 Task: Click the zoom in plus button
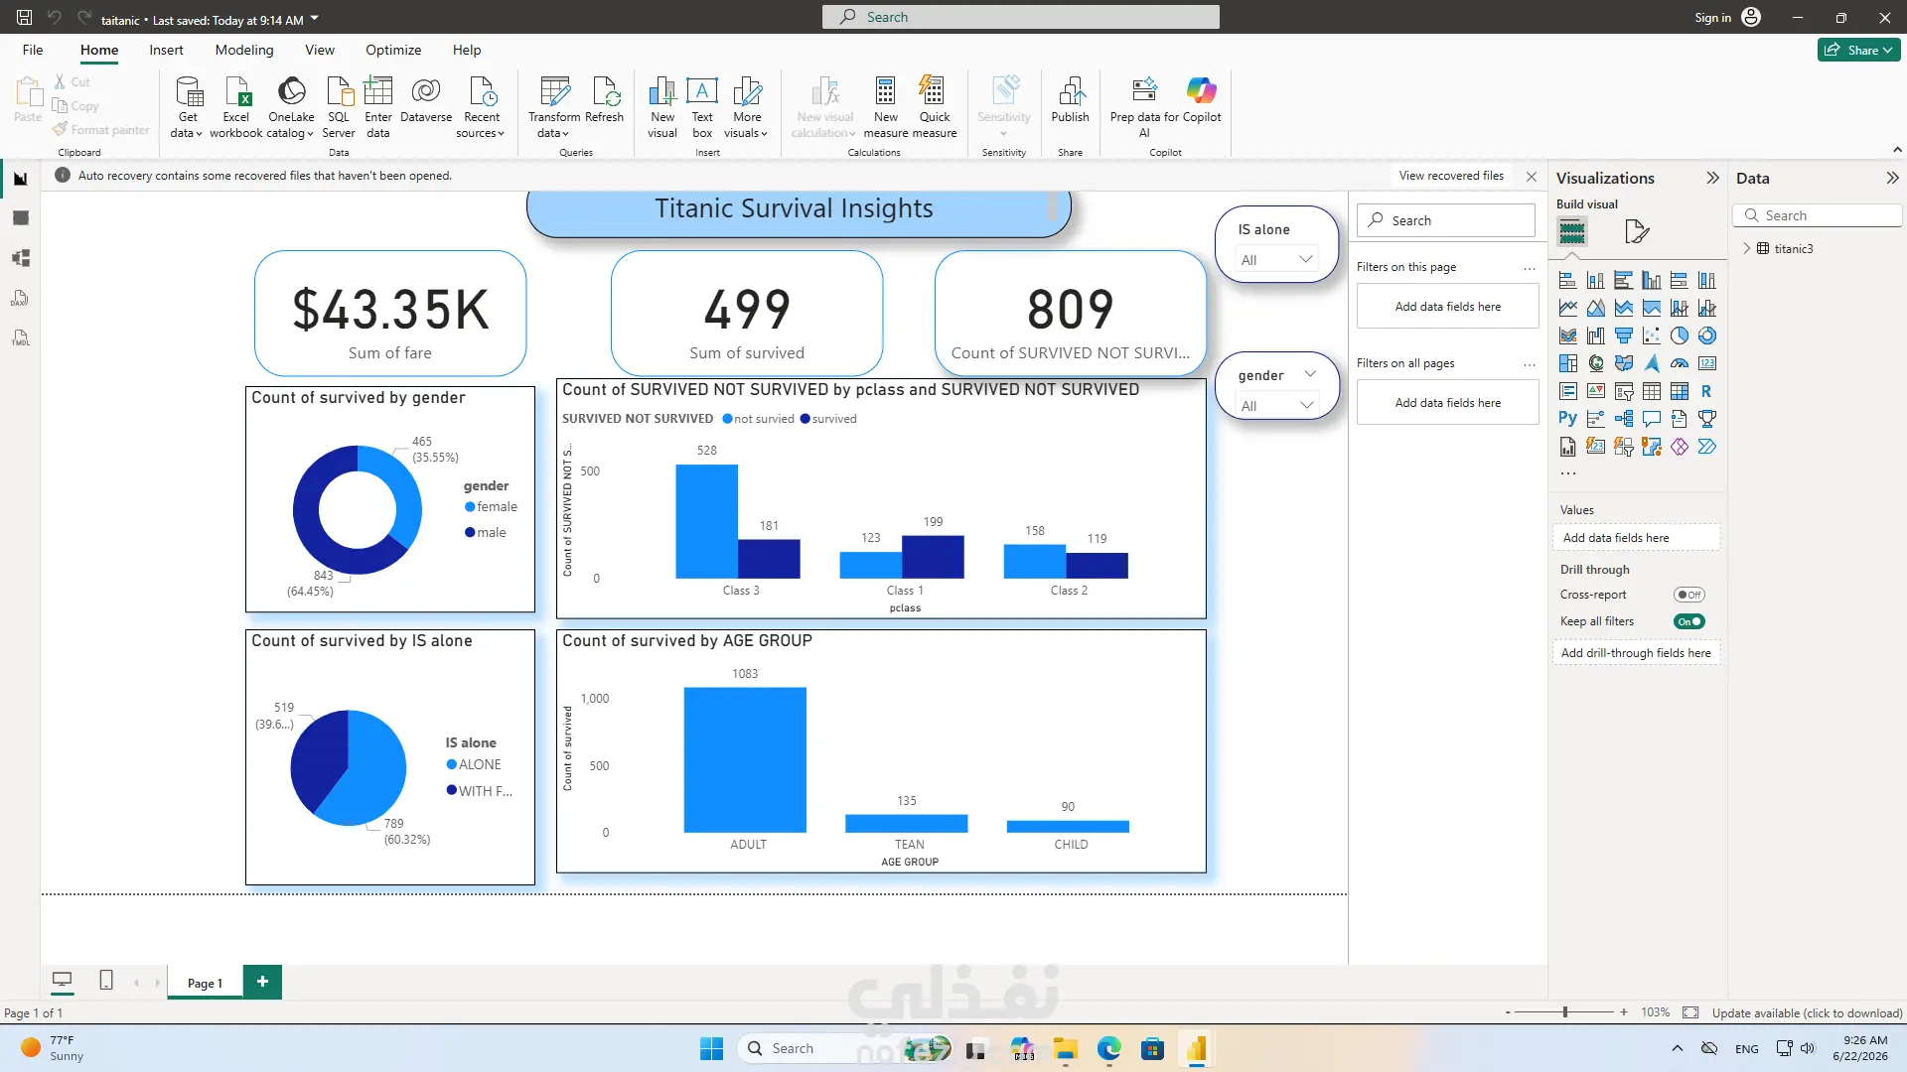(x=1624, y=1012)
